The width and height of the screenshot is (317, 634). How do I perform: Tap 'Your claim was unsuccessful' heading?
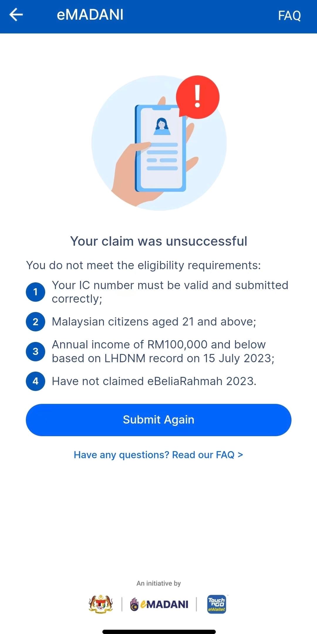[158, 241]
